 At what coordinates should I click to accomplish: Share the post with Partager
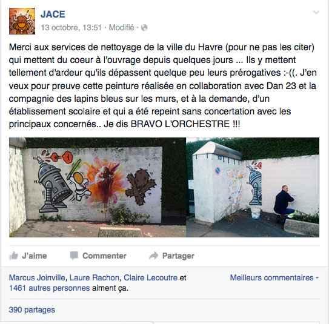pos(171,256)
